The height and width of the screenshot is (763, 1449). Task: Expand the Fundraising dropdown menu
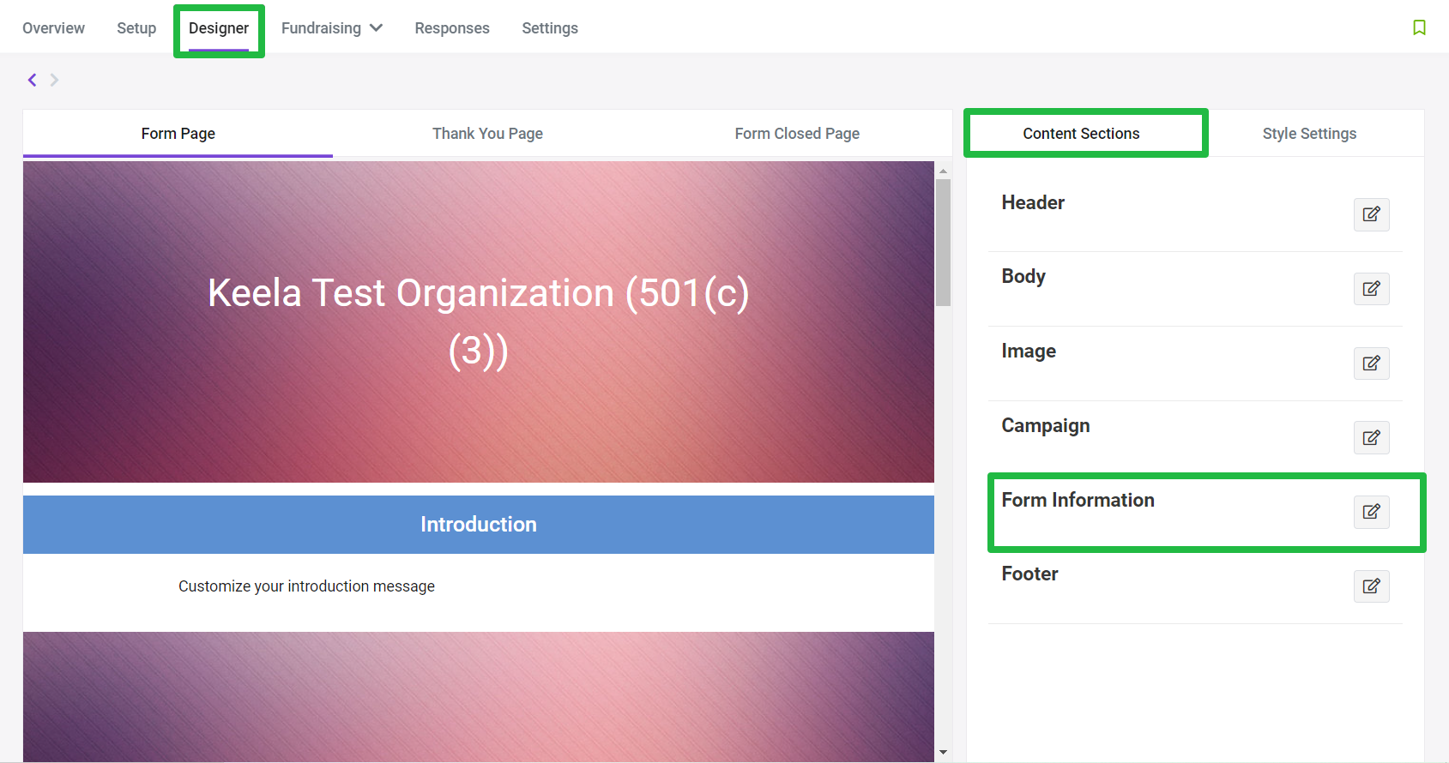point(331,28)
